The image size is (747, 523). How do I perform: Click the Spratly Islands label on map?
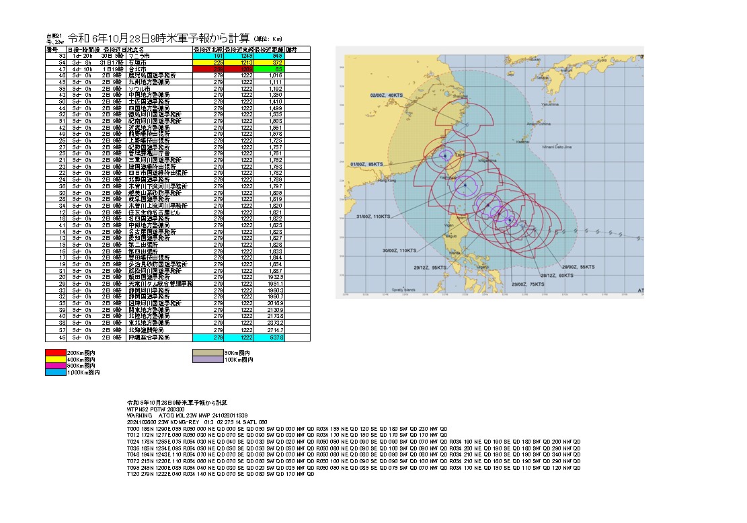point(403,290)
